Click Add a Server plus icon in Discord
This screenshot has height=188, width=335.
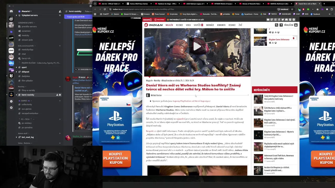pos(11,101)
